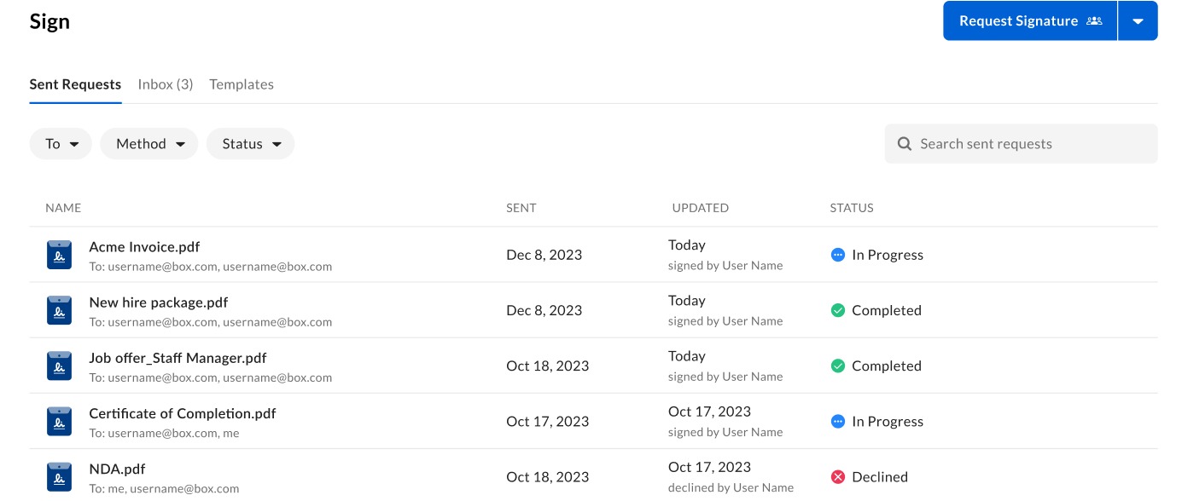Click the Certificate of Completion.pdf sign icon
The image size is (1182, 501).
59,421
